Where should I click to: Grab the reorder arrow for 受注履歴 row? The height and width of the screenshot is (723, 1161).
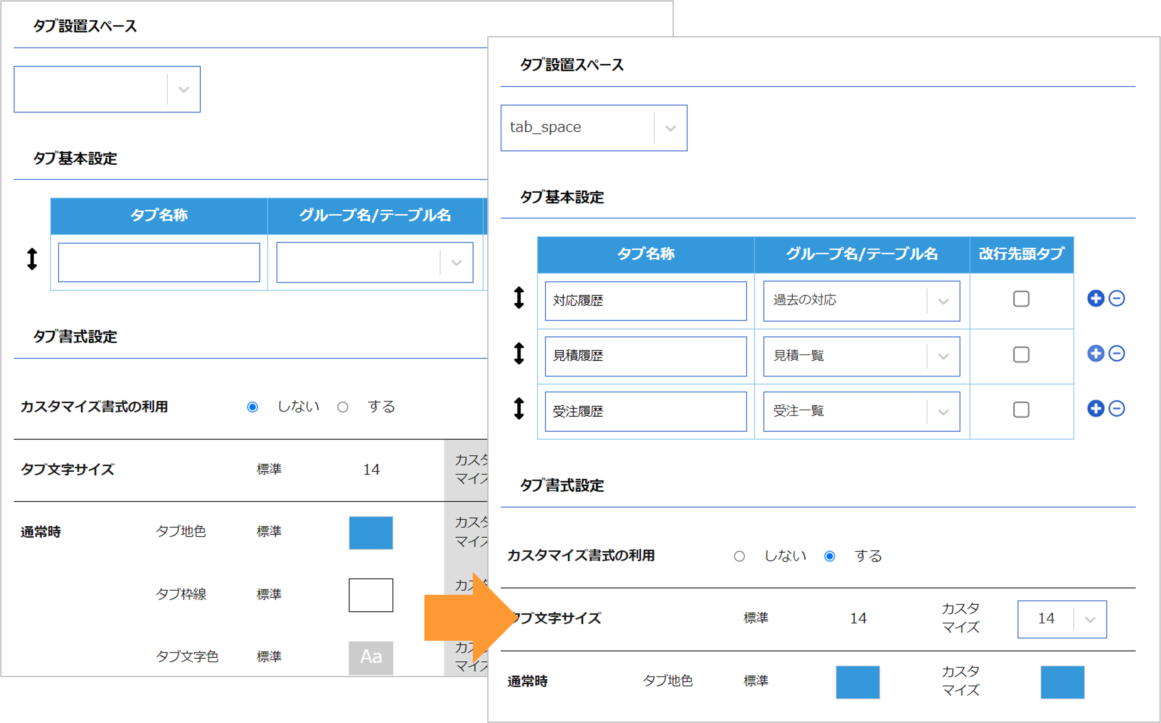point(519,409)
